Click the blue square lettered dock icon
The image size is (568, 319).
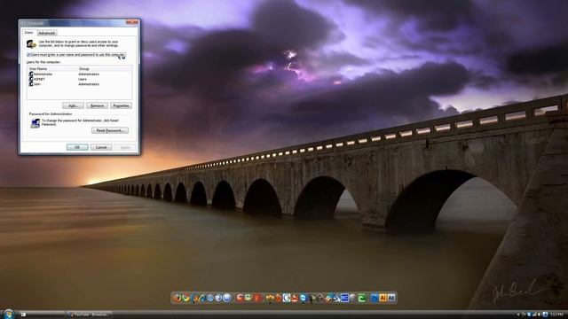pos(344,298)
